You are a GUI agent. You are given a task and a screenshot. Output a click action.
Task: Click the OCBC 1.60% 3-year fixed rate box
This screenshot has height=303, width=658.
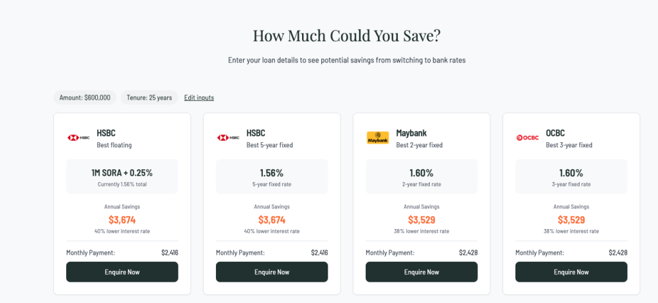coord(571,177)
